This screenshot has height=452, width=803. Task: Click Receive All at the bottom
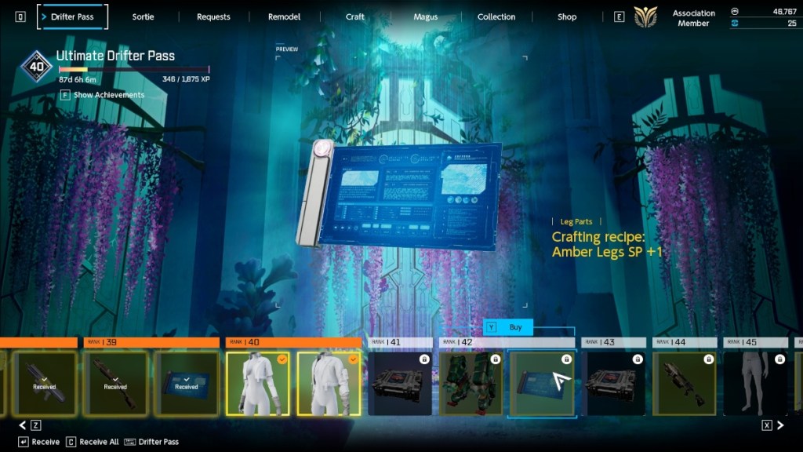99,442
